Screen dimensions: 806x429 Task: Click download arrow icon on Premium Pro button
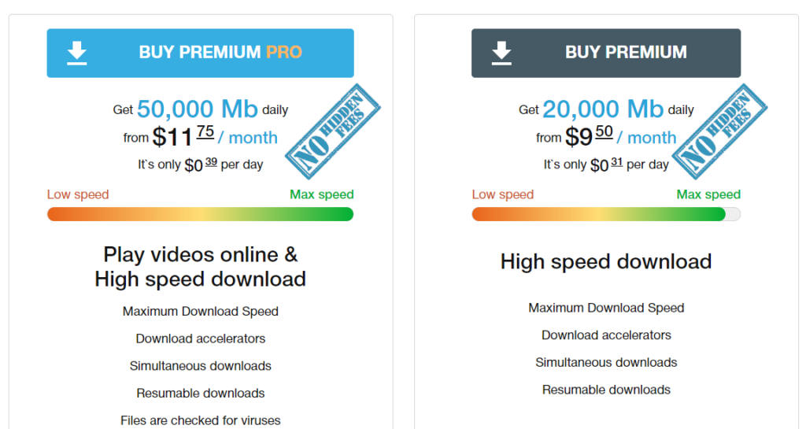pyautogui.click(x=77, y=53)
